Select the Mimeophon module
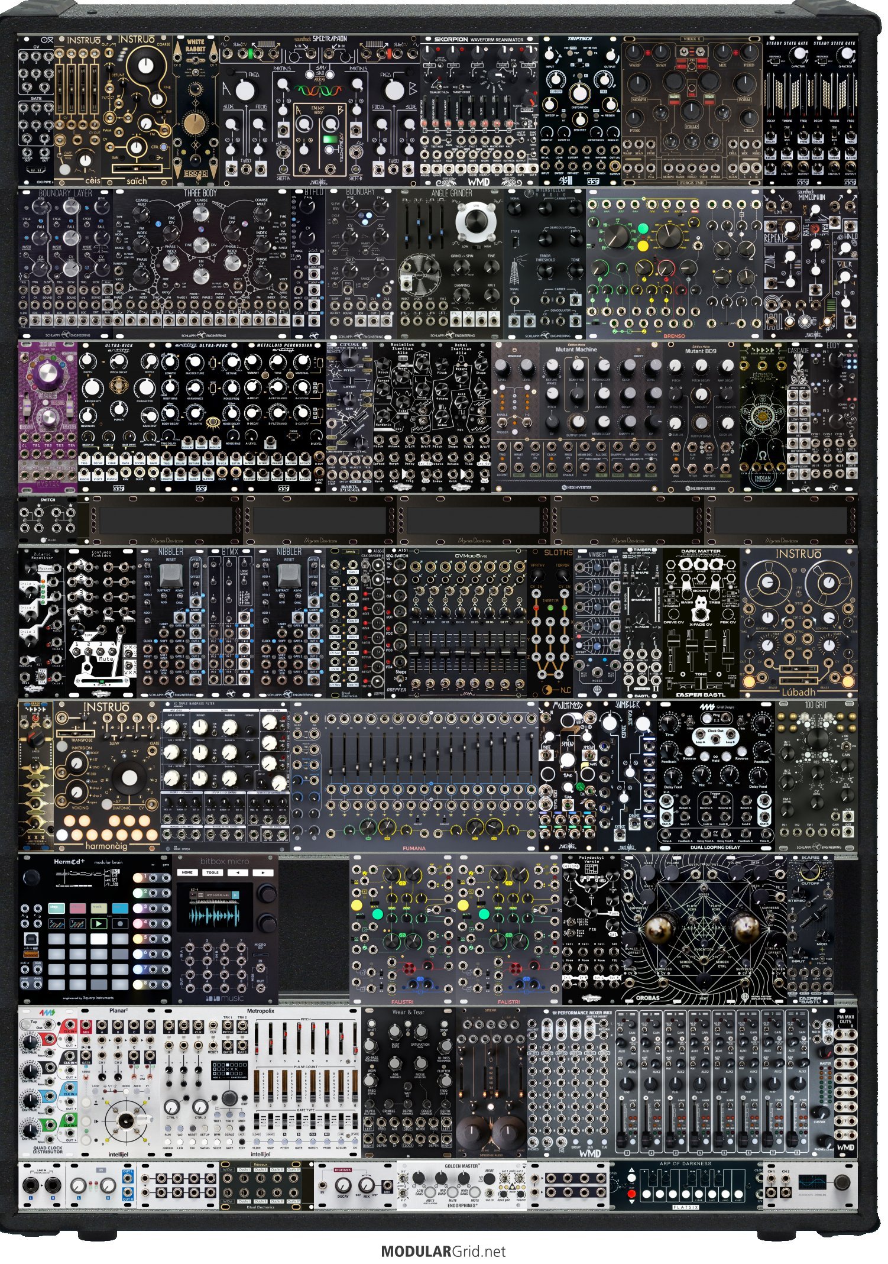The height and width of the screenshot is (1264, 888). [811, 264]
